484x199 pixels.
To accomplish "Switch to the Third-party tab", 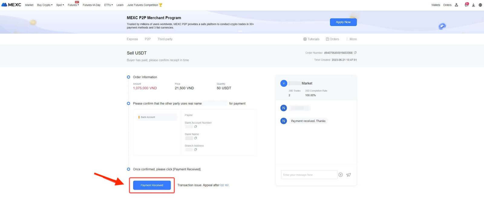I will [165, 39].
